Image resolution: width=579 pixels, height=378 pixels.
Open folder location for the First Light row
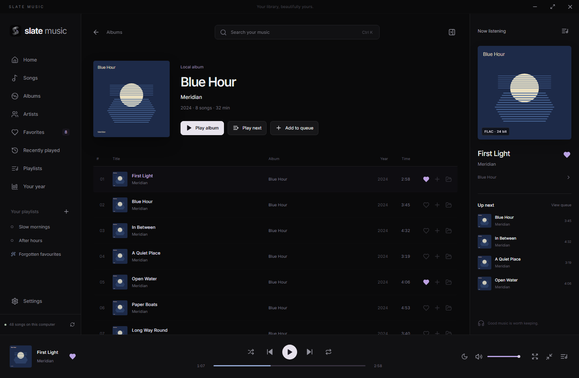pos(449,179)
